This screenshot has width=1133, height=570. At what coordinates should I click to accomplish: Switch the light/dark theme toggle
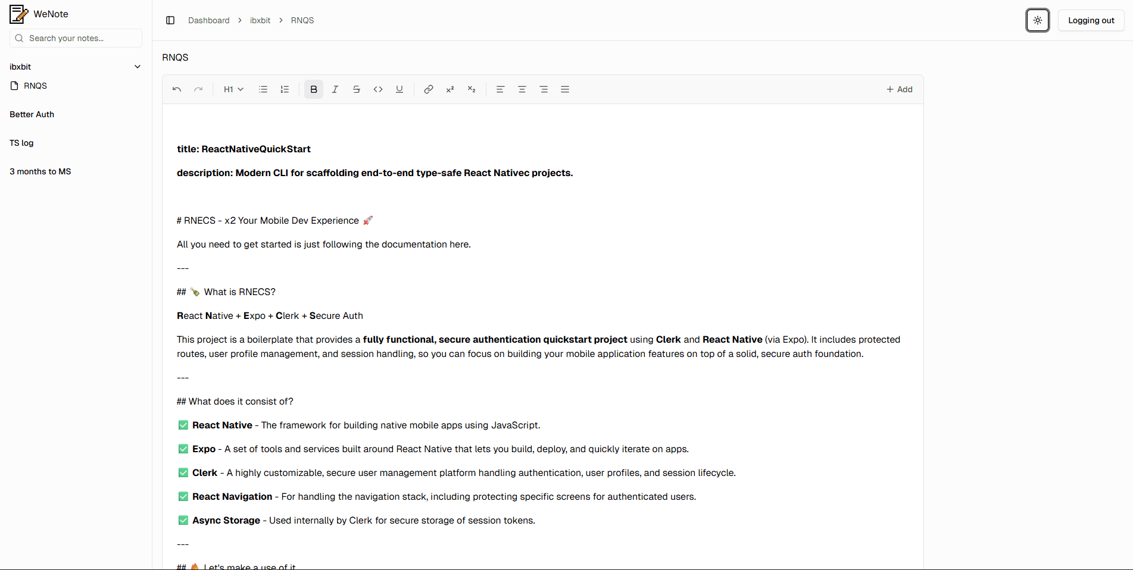tap(1038, 20)
